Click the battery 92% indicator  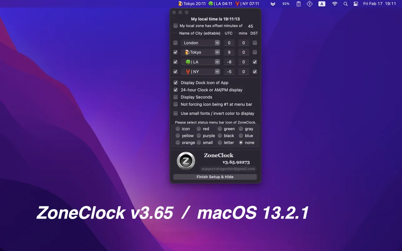click(286, 4)
